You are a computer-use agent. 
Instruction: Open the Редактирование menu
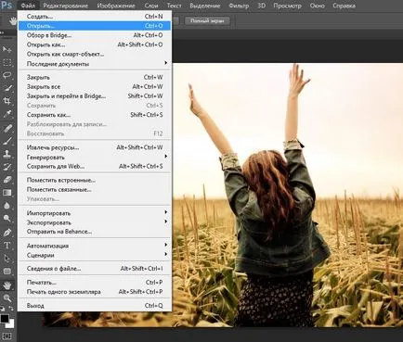click(66, 6)
